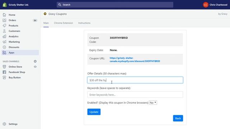Open the Settings gear icon

tap(4, 124)
